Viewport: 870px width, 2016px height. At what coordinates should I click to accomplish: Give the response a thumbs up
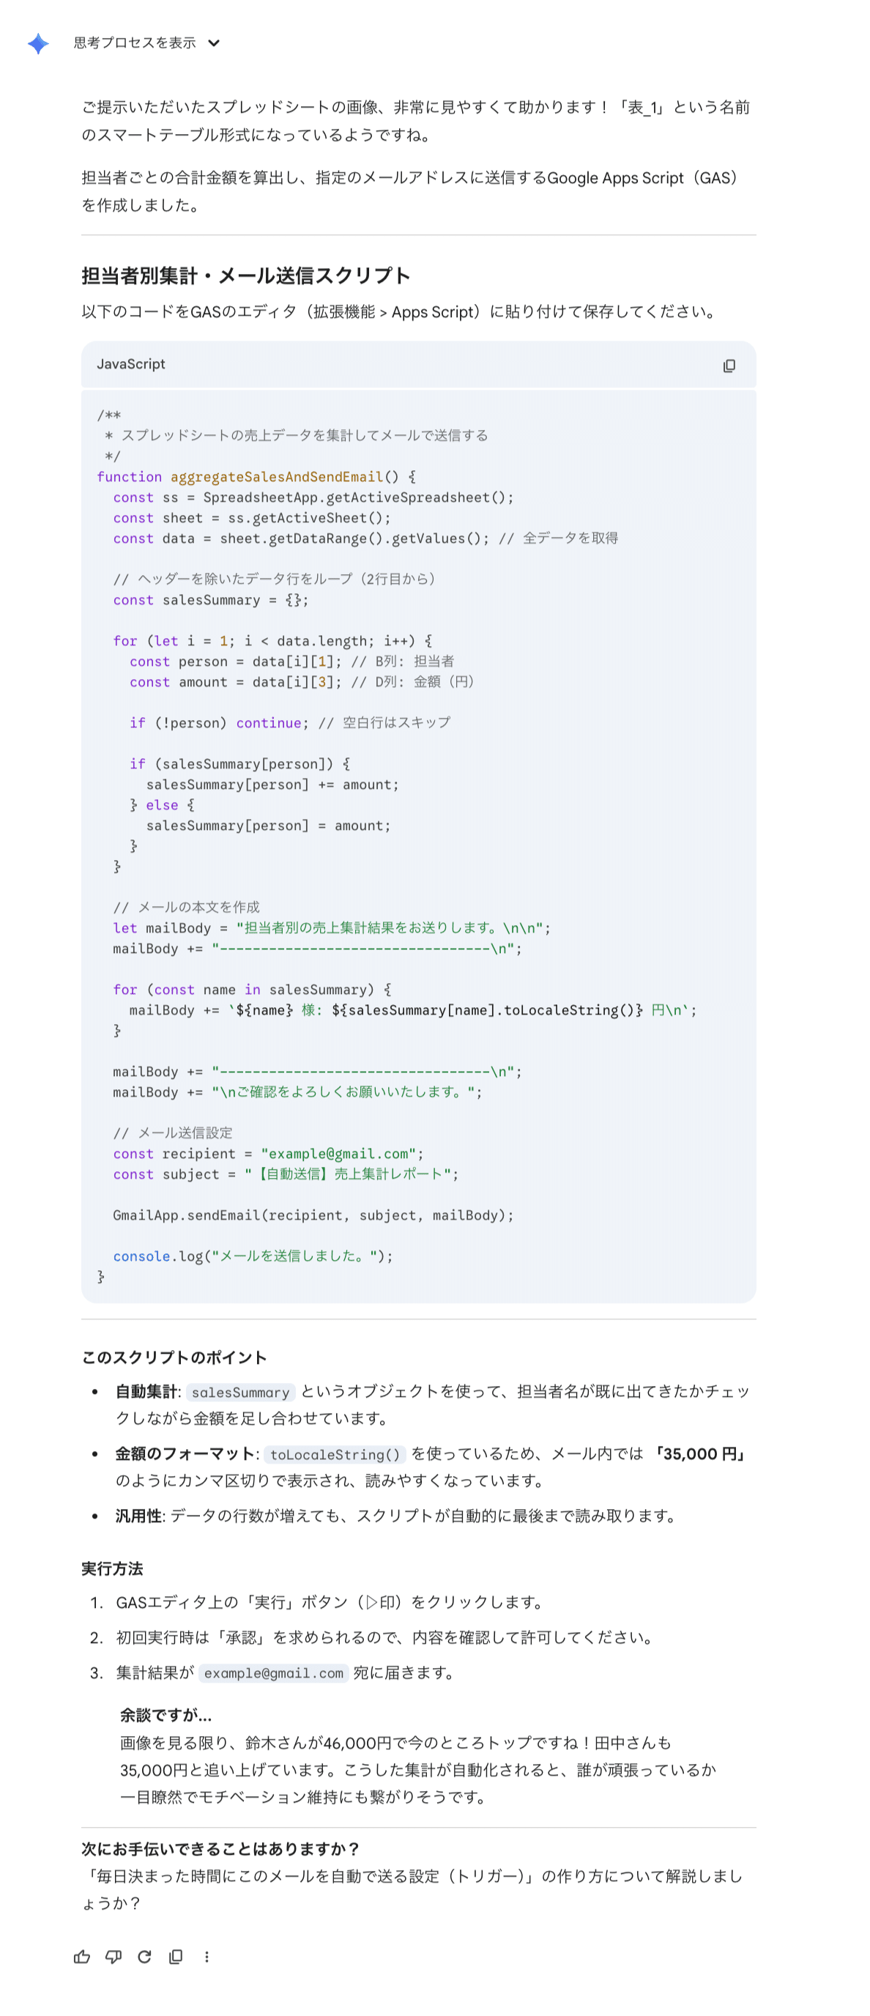82,1957
